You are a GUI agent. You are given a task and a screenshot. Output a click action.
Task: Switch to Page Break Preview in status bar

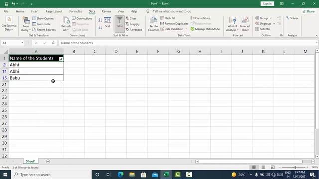(273, 167)
